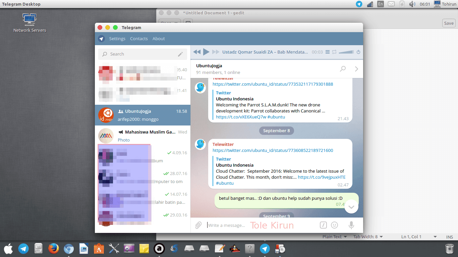
Task: Open the Mahasiswa Muslim Ga... channel
Action: pos(142,136)
